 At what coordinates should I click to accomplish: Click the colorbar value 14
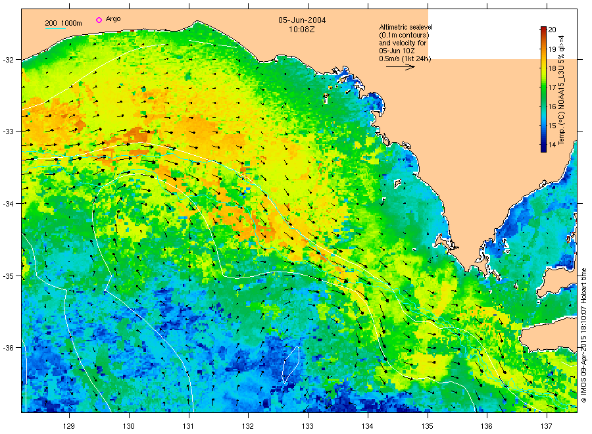click(x=553, y=145)
